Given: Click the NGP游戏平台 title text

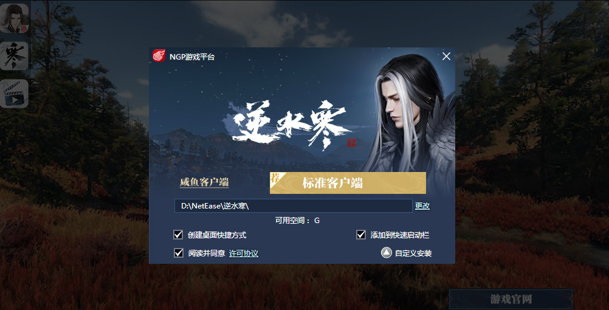Looking at the screenshot, I should click(x=192, y=57).
